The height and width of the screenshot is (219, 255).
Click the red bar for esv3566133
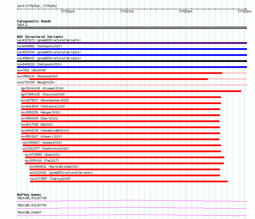click(119, 79)
